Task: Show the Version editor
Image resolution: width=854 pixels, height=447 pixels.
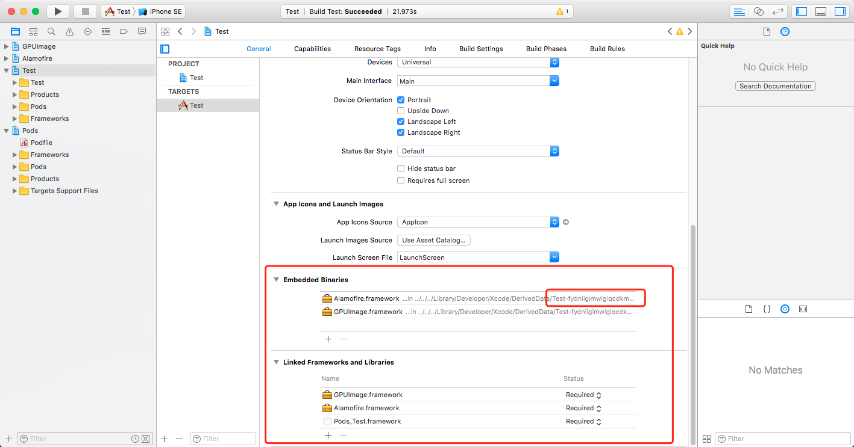Action: [778, 11]
